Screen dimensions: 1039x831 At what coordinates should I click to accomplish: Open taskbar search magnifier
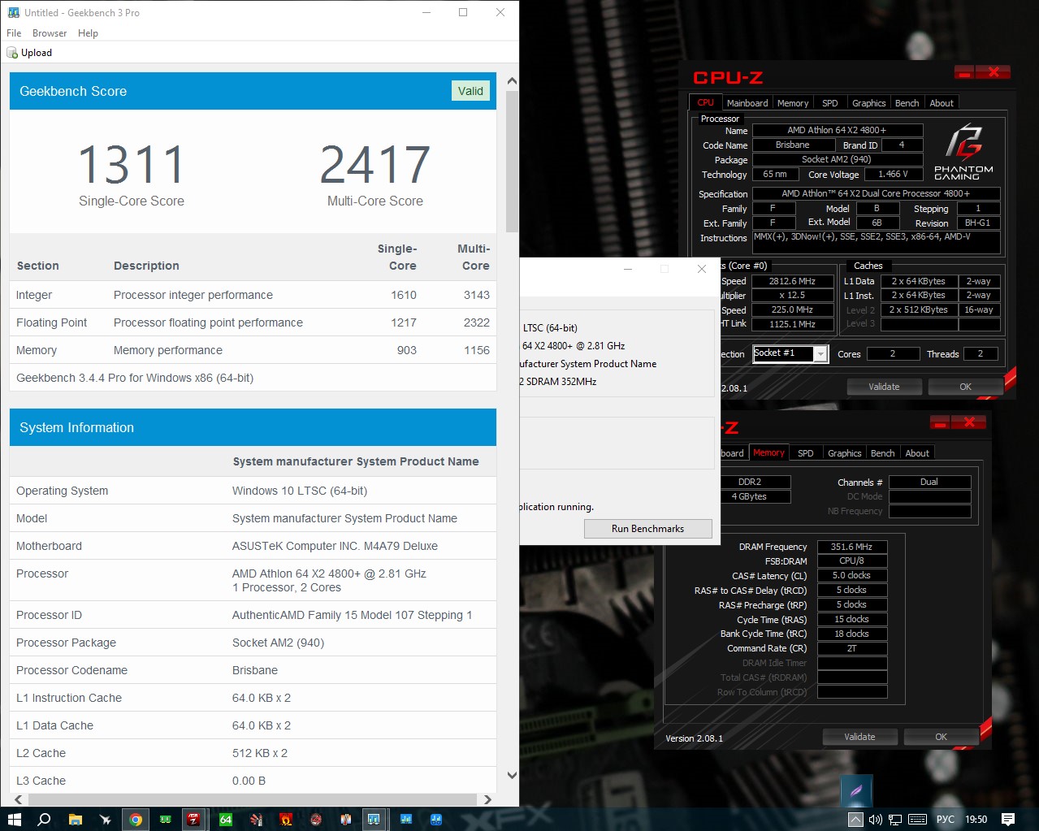pyautogui.click(x=44, y=819)
